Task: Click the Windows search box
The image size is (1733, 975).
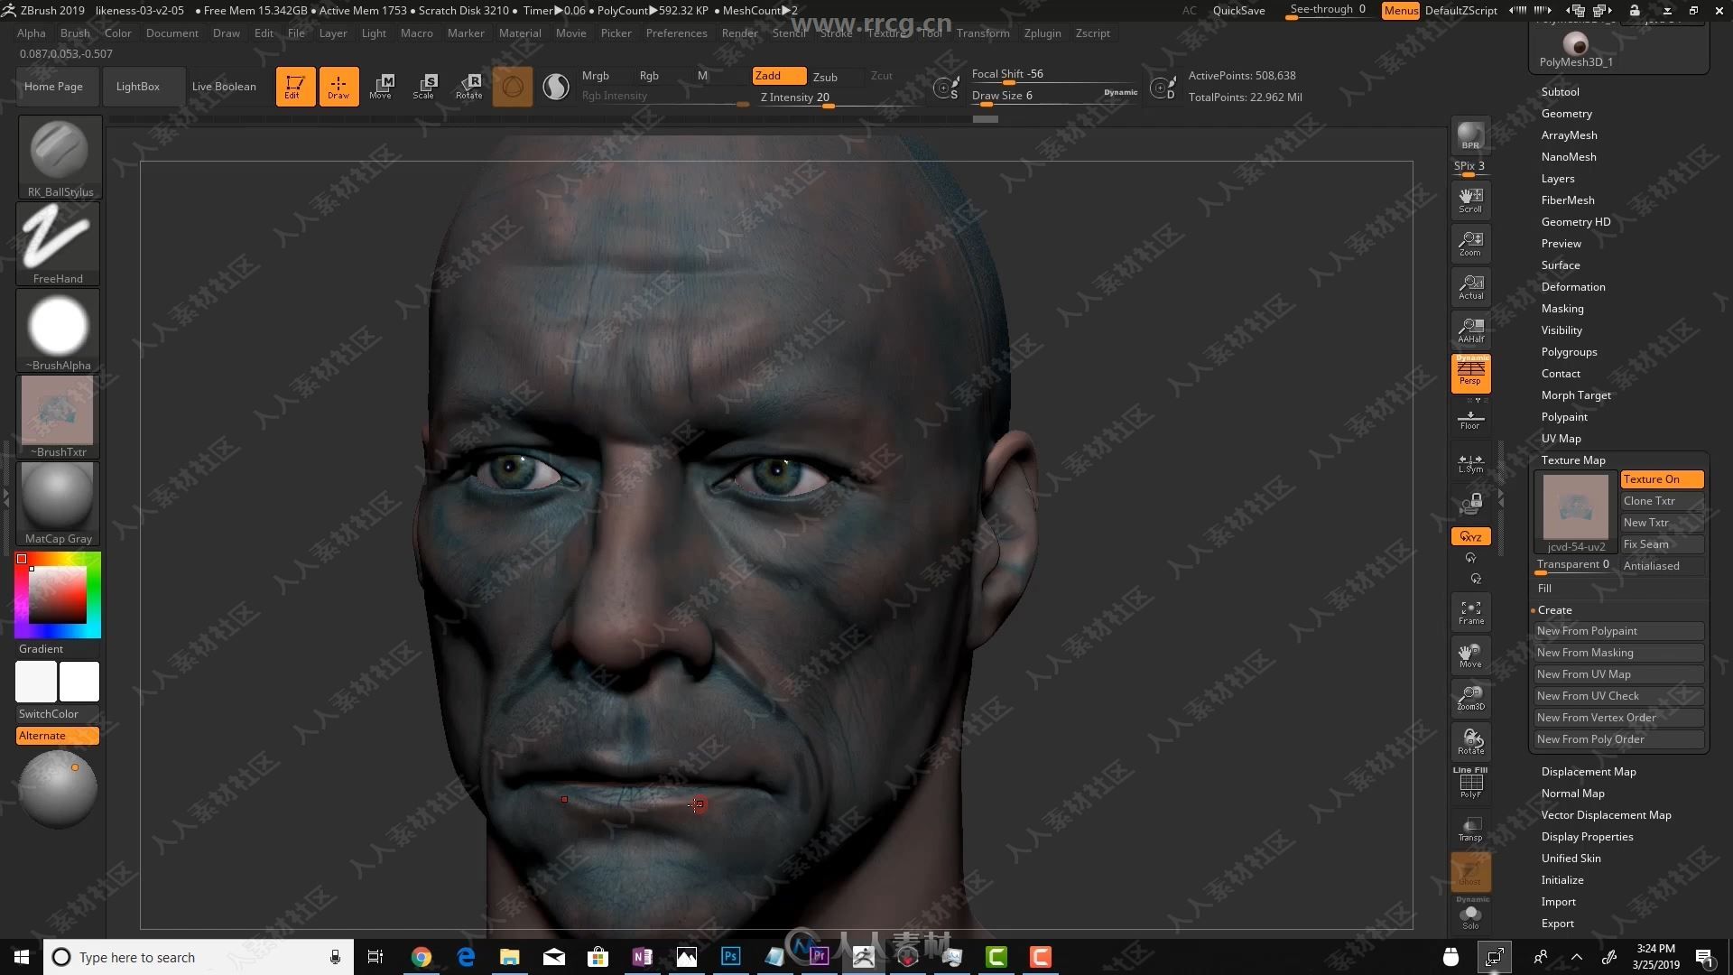Action: [199, 957]
